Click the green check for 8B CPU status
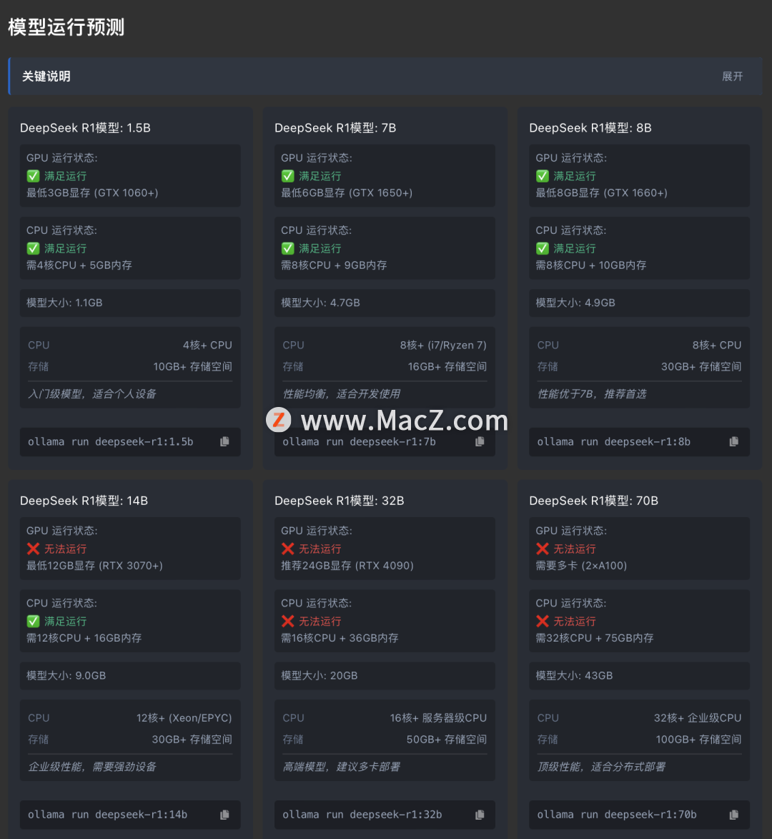772x839 pixels. [x=542, y=248]
